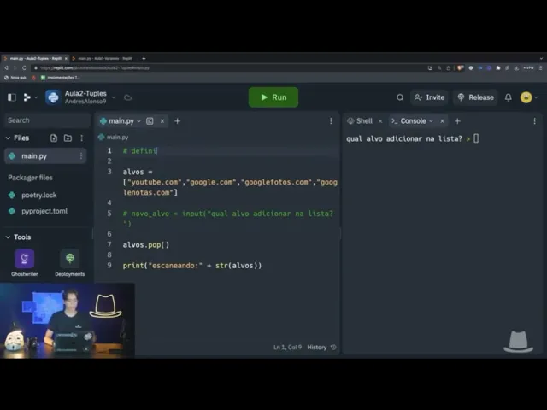
Task: Open console pane three-dot menu
Action: click(534, 121)
